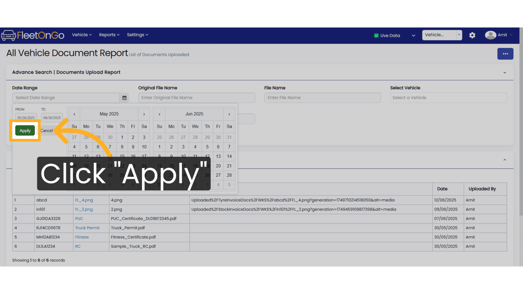The width and height of the screenshot is (523, 294).
Task: Go to previous month on Jun 2025 calendar
Action: pos(160,114)
